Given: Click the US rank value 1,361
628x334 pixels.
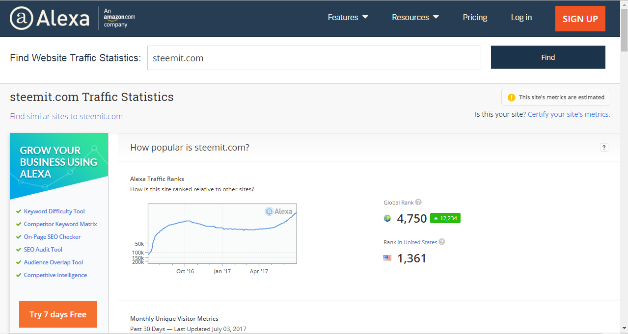Looking at the screenshot, I should (x=411, y=258).
